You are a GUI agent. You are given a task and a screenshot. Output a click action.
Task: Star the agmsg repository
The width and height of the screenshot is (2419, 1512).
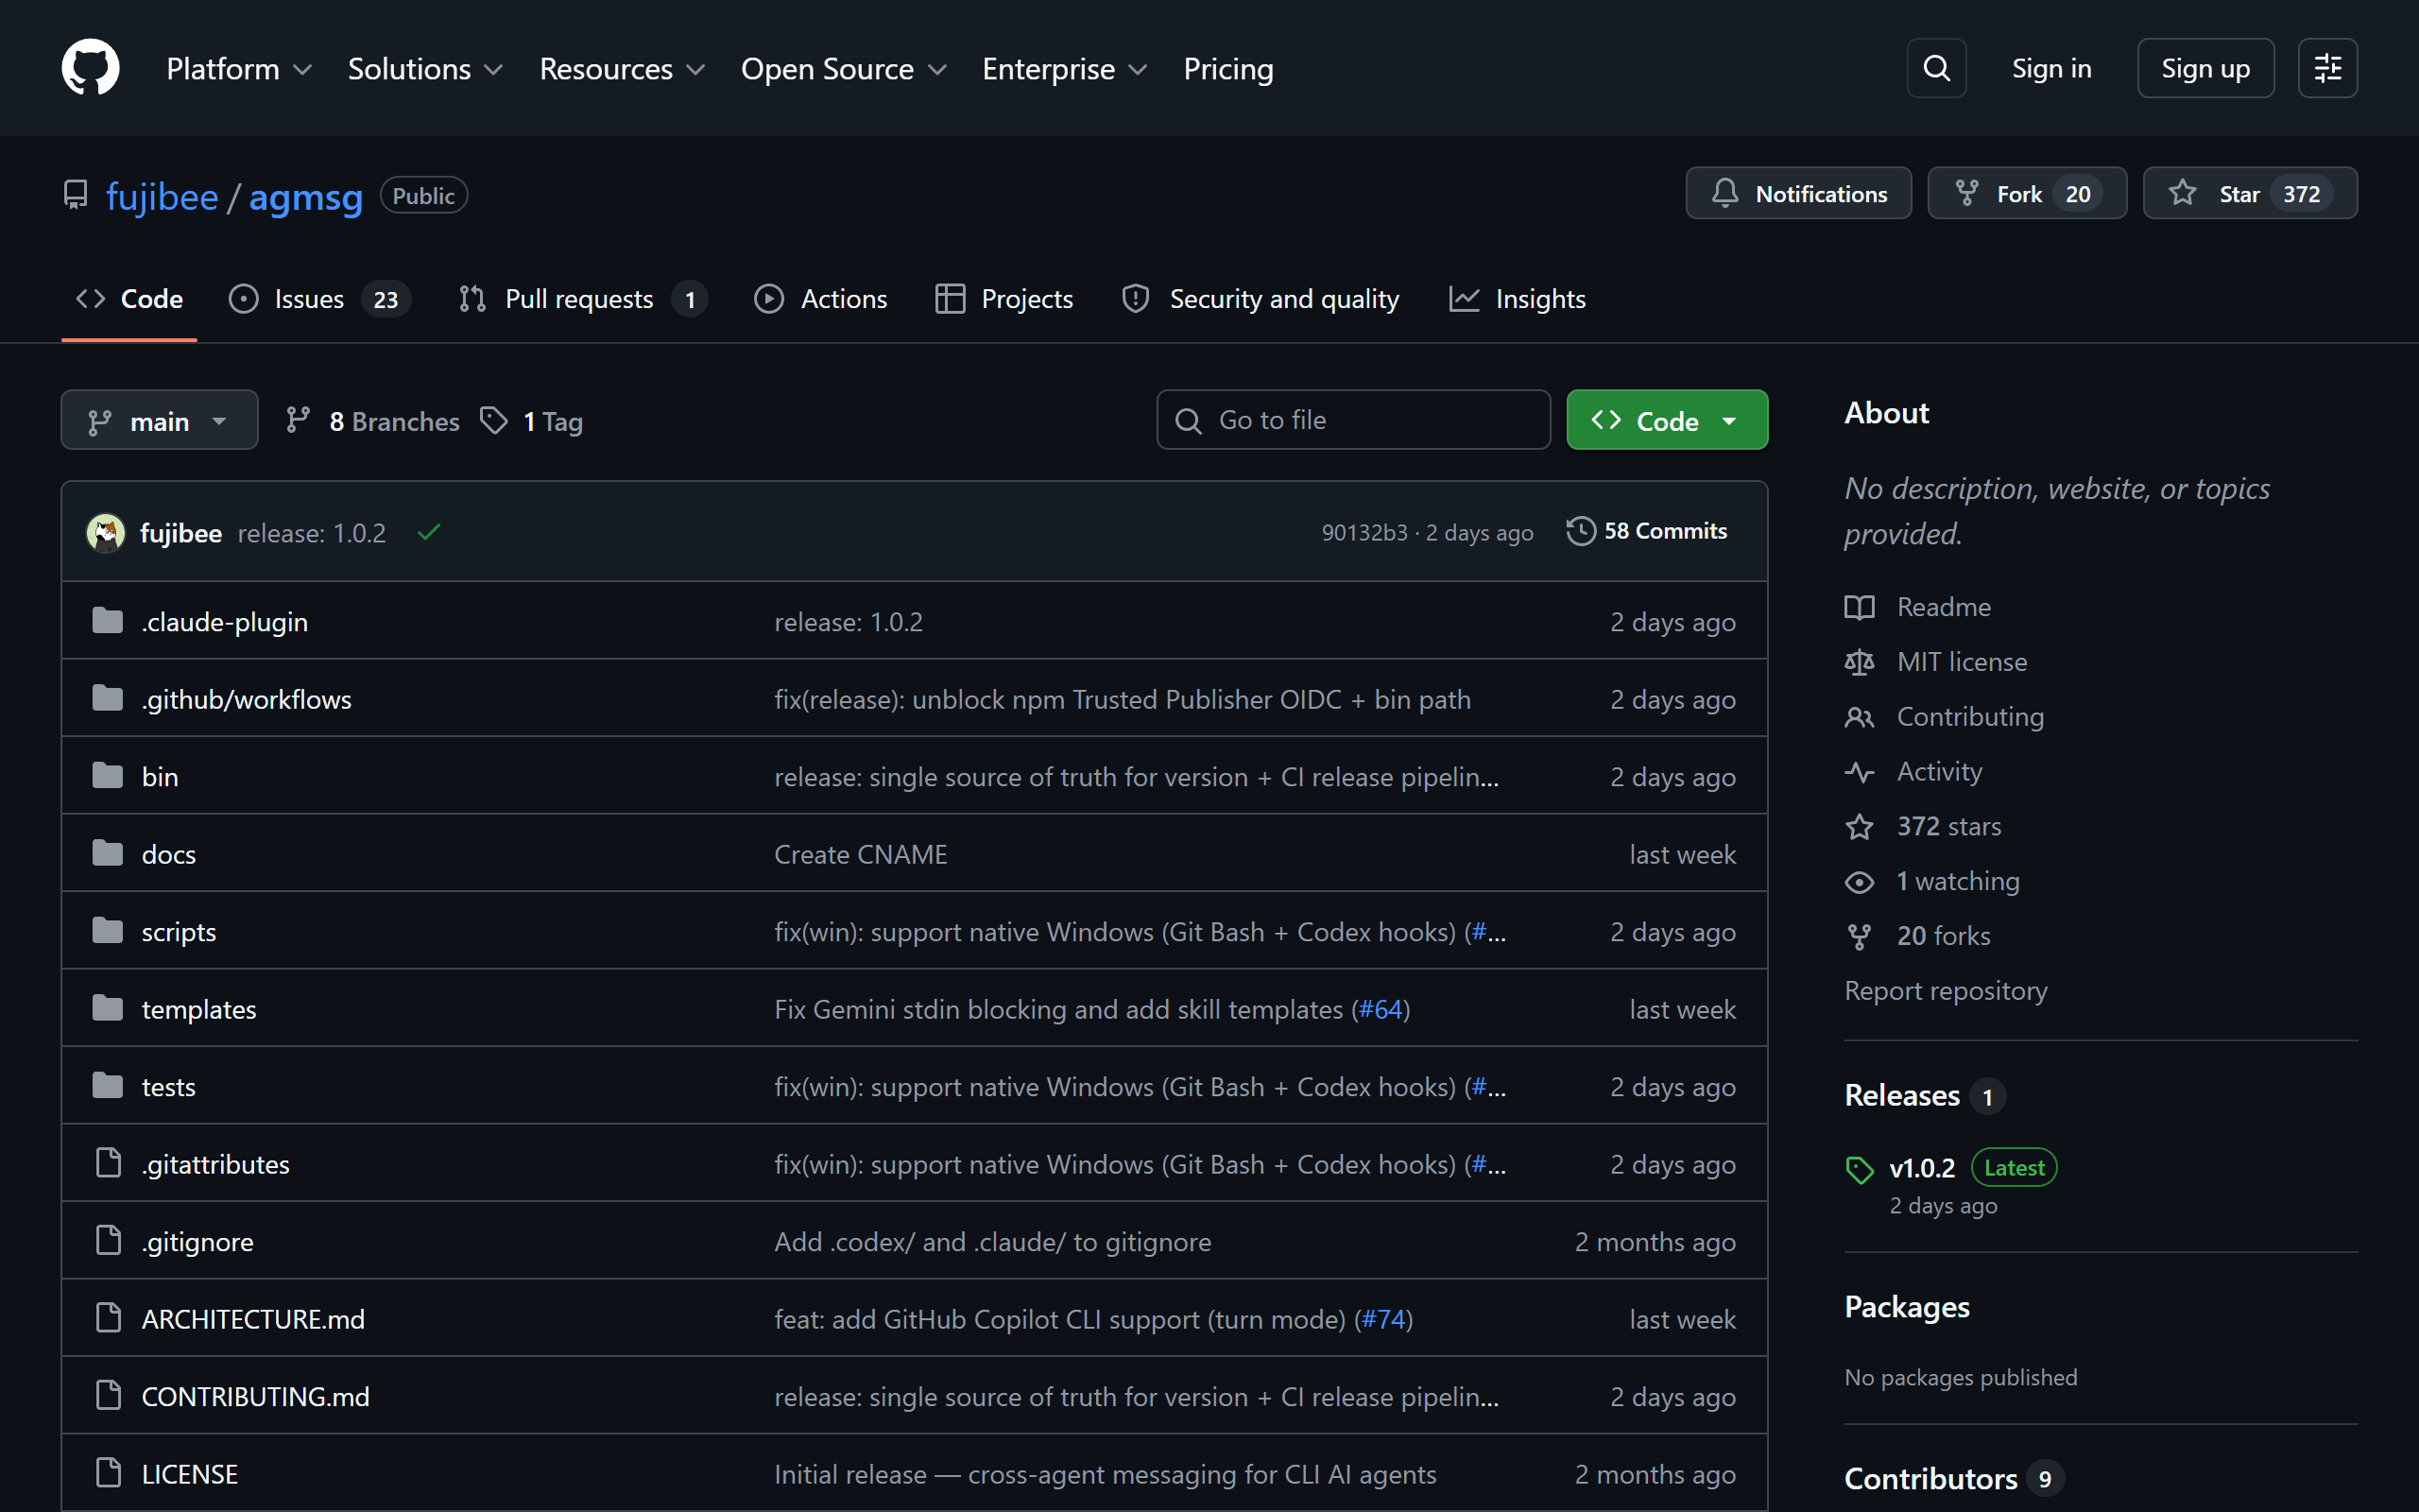coord(2249,193)
